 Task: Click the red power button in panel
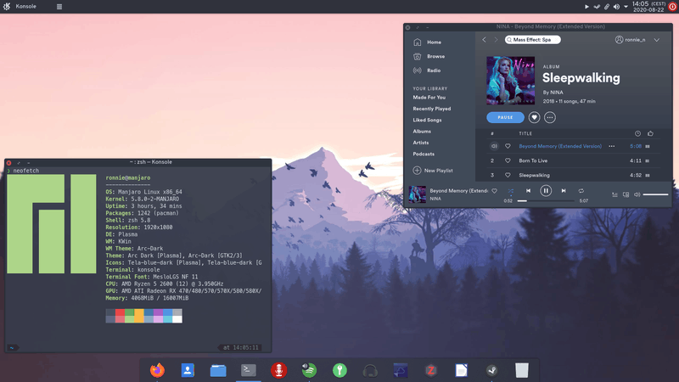click(672, 7)
